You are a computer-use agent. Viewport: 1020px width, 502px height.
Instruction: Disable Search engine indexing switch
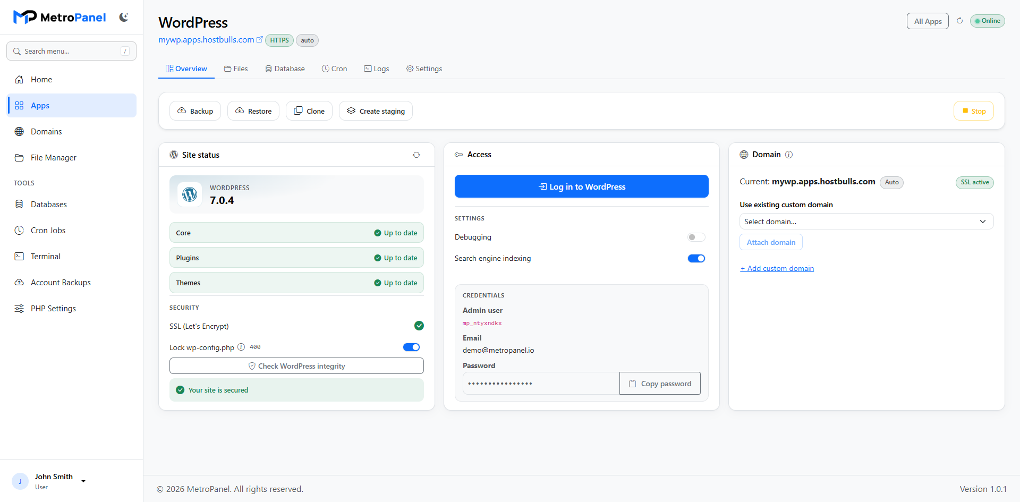(696, 259)
